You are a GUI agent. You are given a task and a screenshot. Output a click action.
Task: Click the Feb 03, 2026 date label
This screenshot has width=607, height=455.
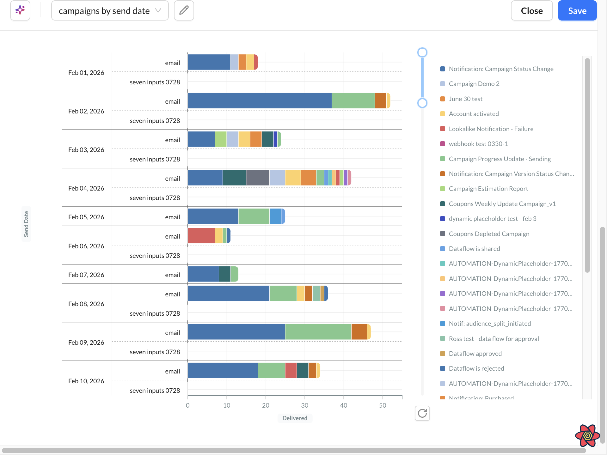click(x=86, y=150)
